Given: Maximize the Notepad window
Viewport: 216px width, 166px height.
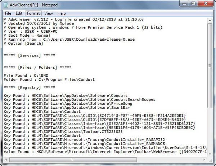Looking at the screenshot, I should click(x=193, y=4).
